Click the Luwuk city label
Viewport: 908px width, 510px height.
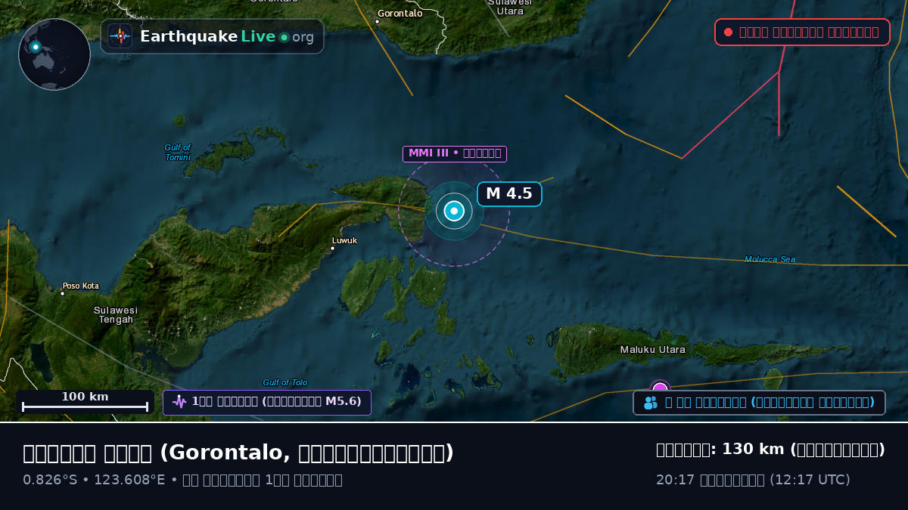pos(344,241)
